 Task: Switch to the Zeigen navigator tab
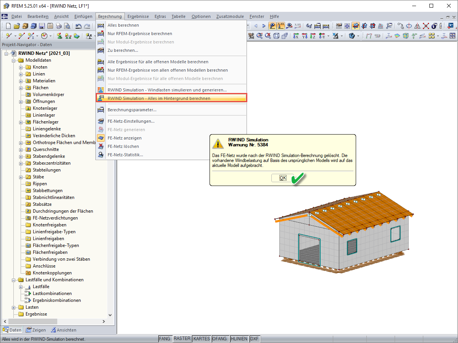36,330
